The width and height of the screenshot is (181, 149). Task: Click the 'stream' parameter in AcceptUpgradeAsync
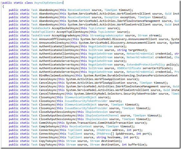click(154, 35)
